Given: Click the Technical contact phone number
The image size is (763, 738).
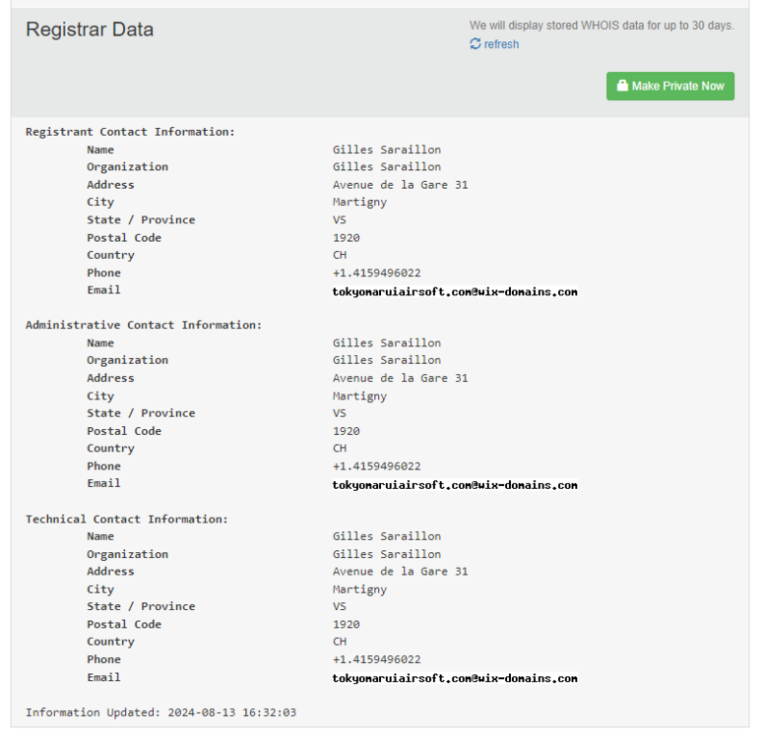Looking at the screenshot, I should (376, 659).
